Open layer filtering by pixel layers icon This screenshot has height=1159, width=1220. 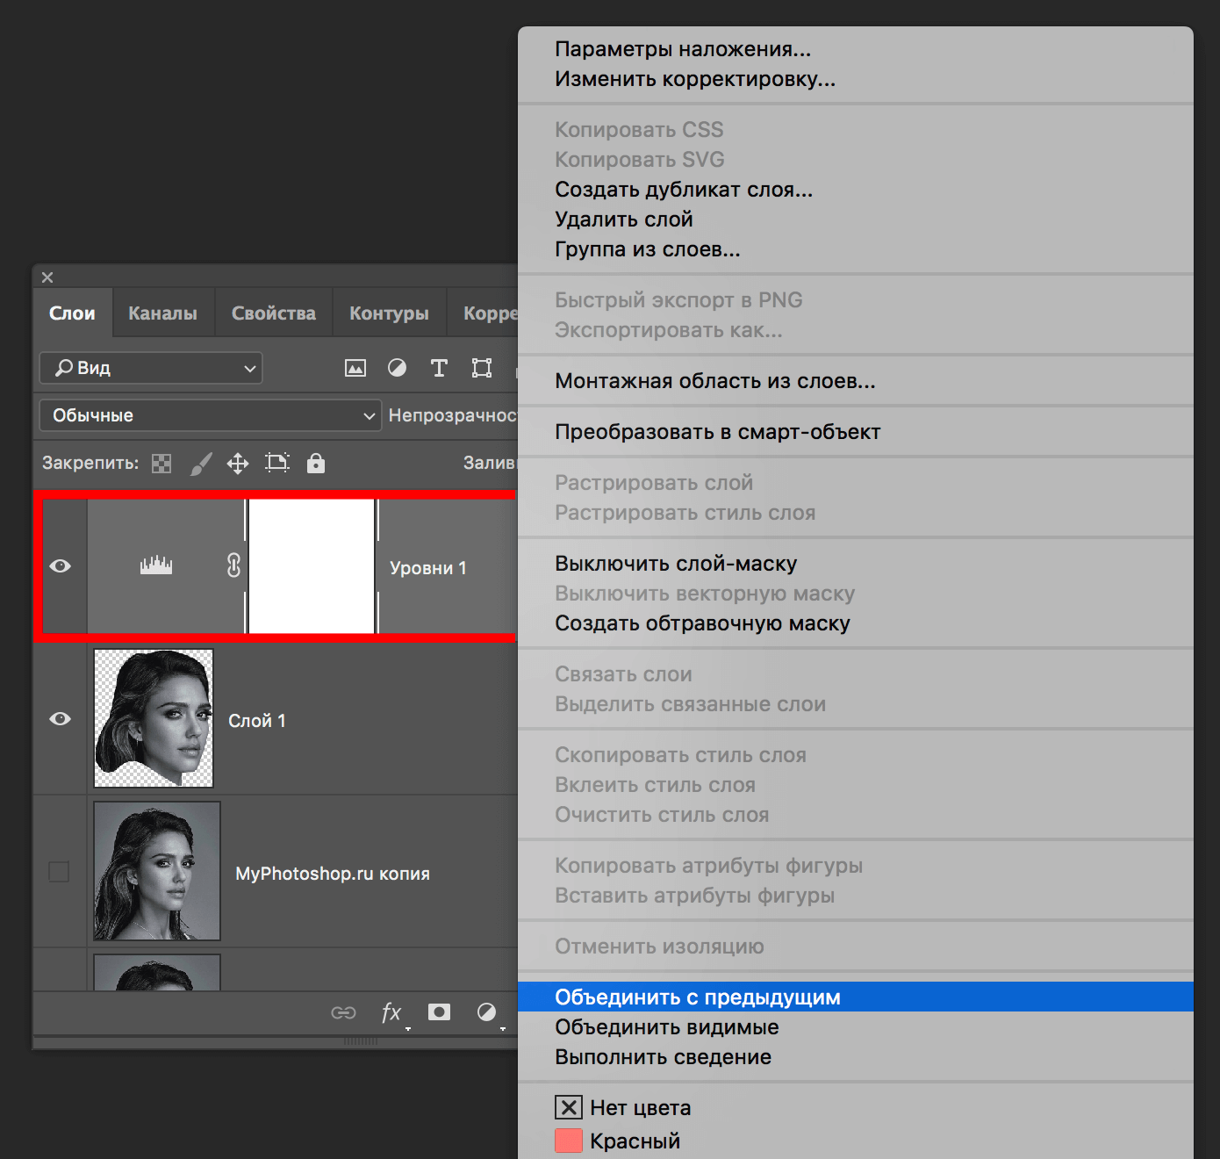pyautogui.click(x=355, y=368)
